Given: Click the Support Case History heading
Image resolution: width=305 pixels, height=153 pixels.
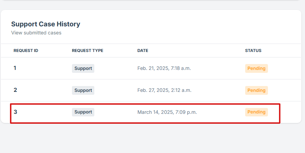Looking at the screenshot, I should 46,24.
